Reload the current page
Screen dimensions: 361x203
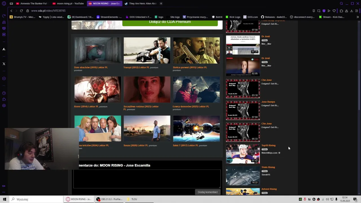point(21,11)
